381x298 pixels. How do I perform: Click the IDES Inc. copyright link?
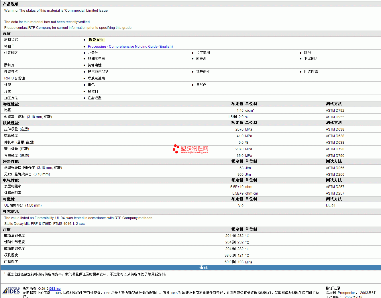[55, 289]
